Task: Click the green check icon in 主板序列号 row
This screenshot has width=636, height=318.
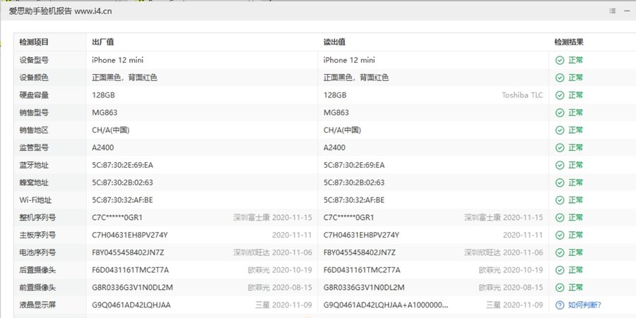Action: [560, 235]
